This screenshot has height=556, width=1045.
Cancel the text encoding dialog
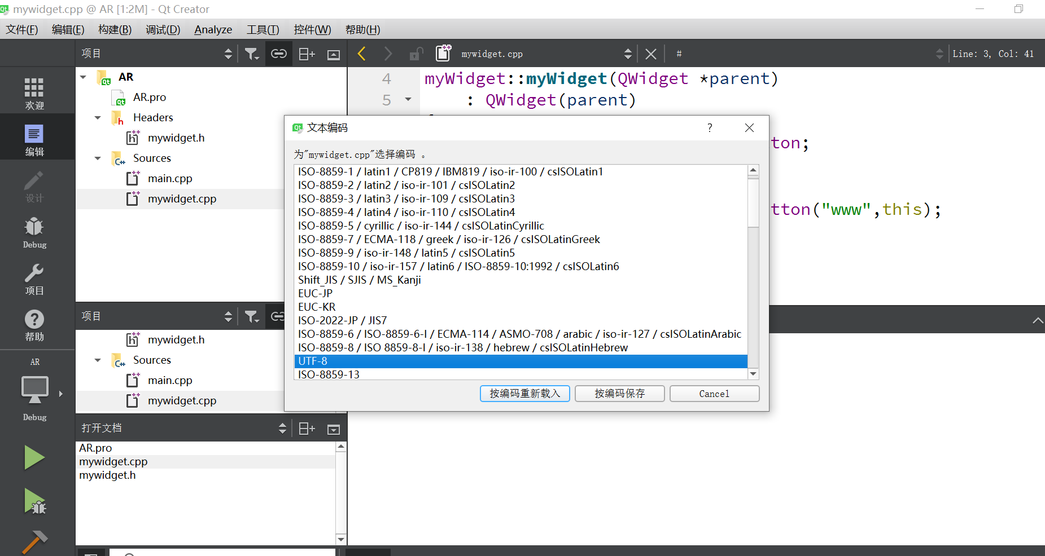tap(714, 393)
